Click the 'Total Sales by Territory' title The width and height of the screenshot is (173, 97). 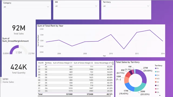[x=128, y=62]
